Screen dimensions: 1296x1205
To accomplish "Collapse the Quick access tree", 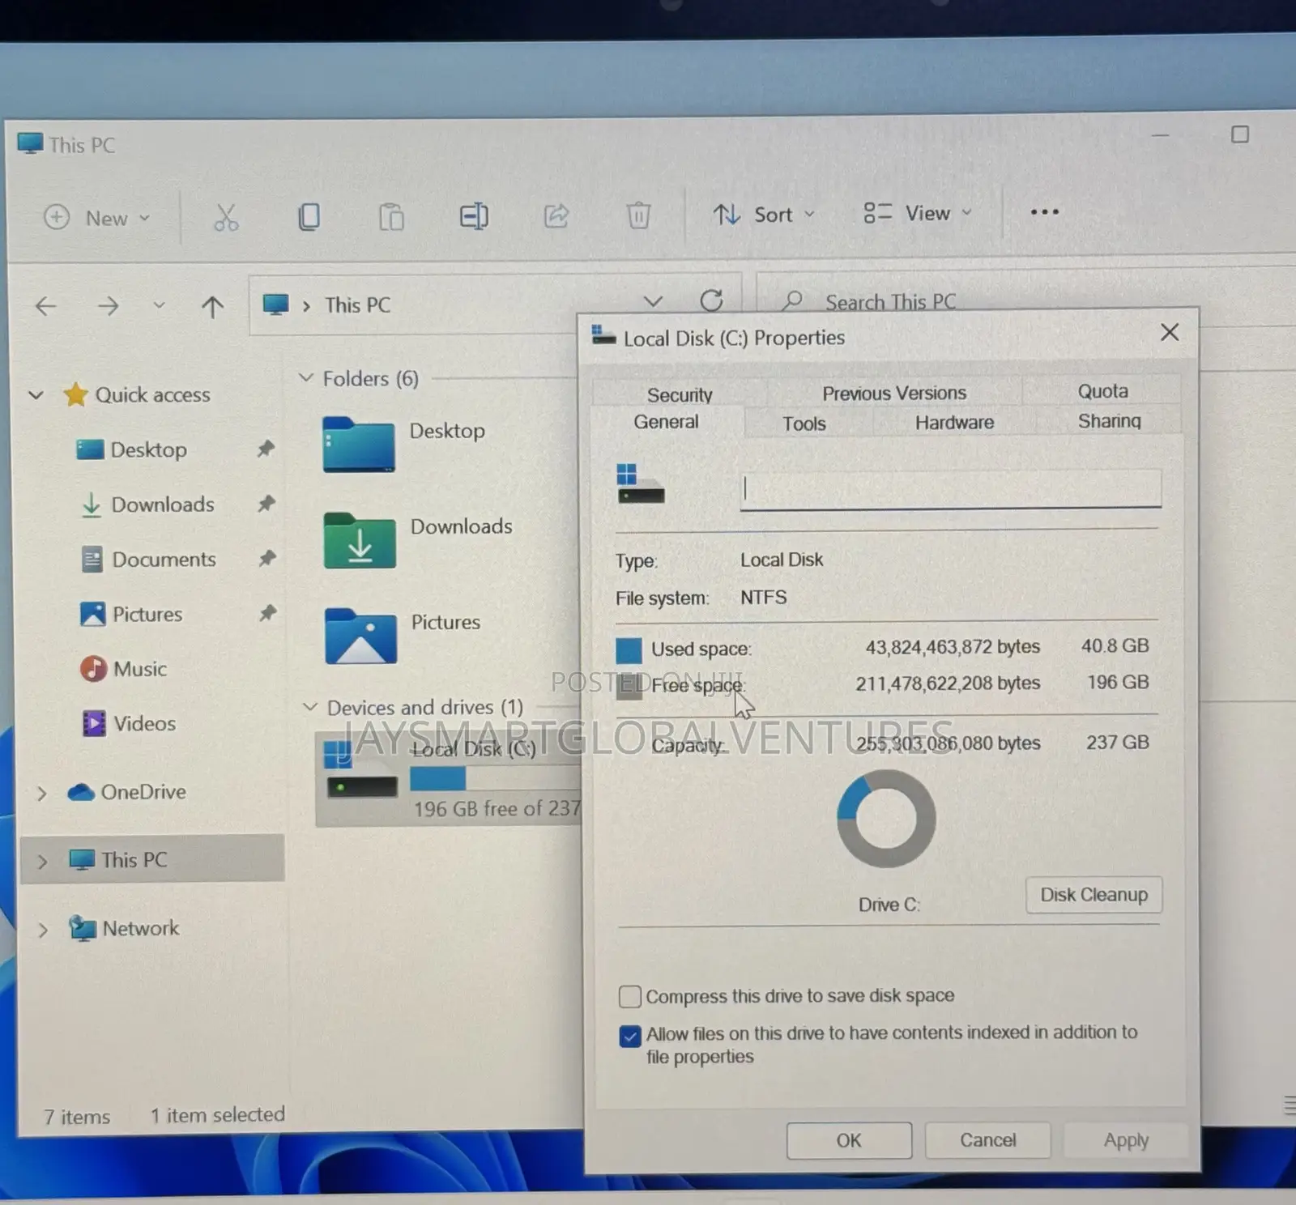I will click(x=36, y=395).
